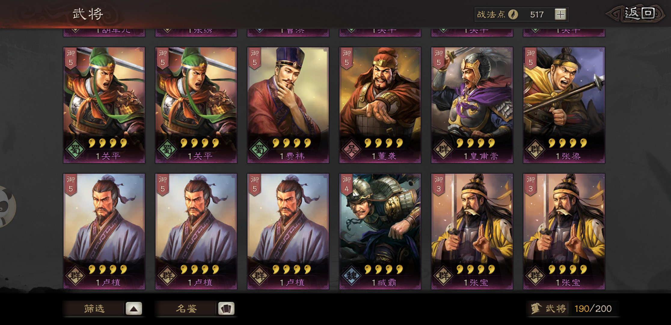Click the 武将 helmet icon by 190/200
Screen dimensions: 671x325
[536, 309]
